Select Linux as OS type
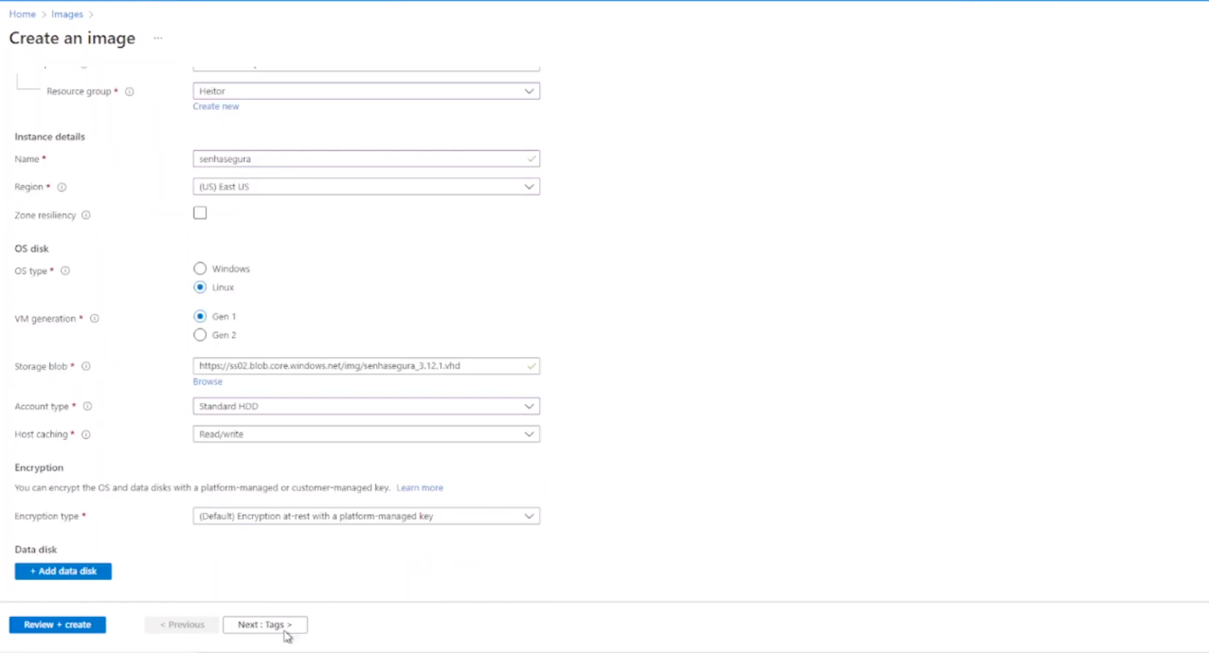The height and width of the screenshot is (653, 1209). click(x=200, y=287)
